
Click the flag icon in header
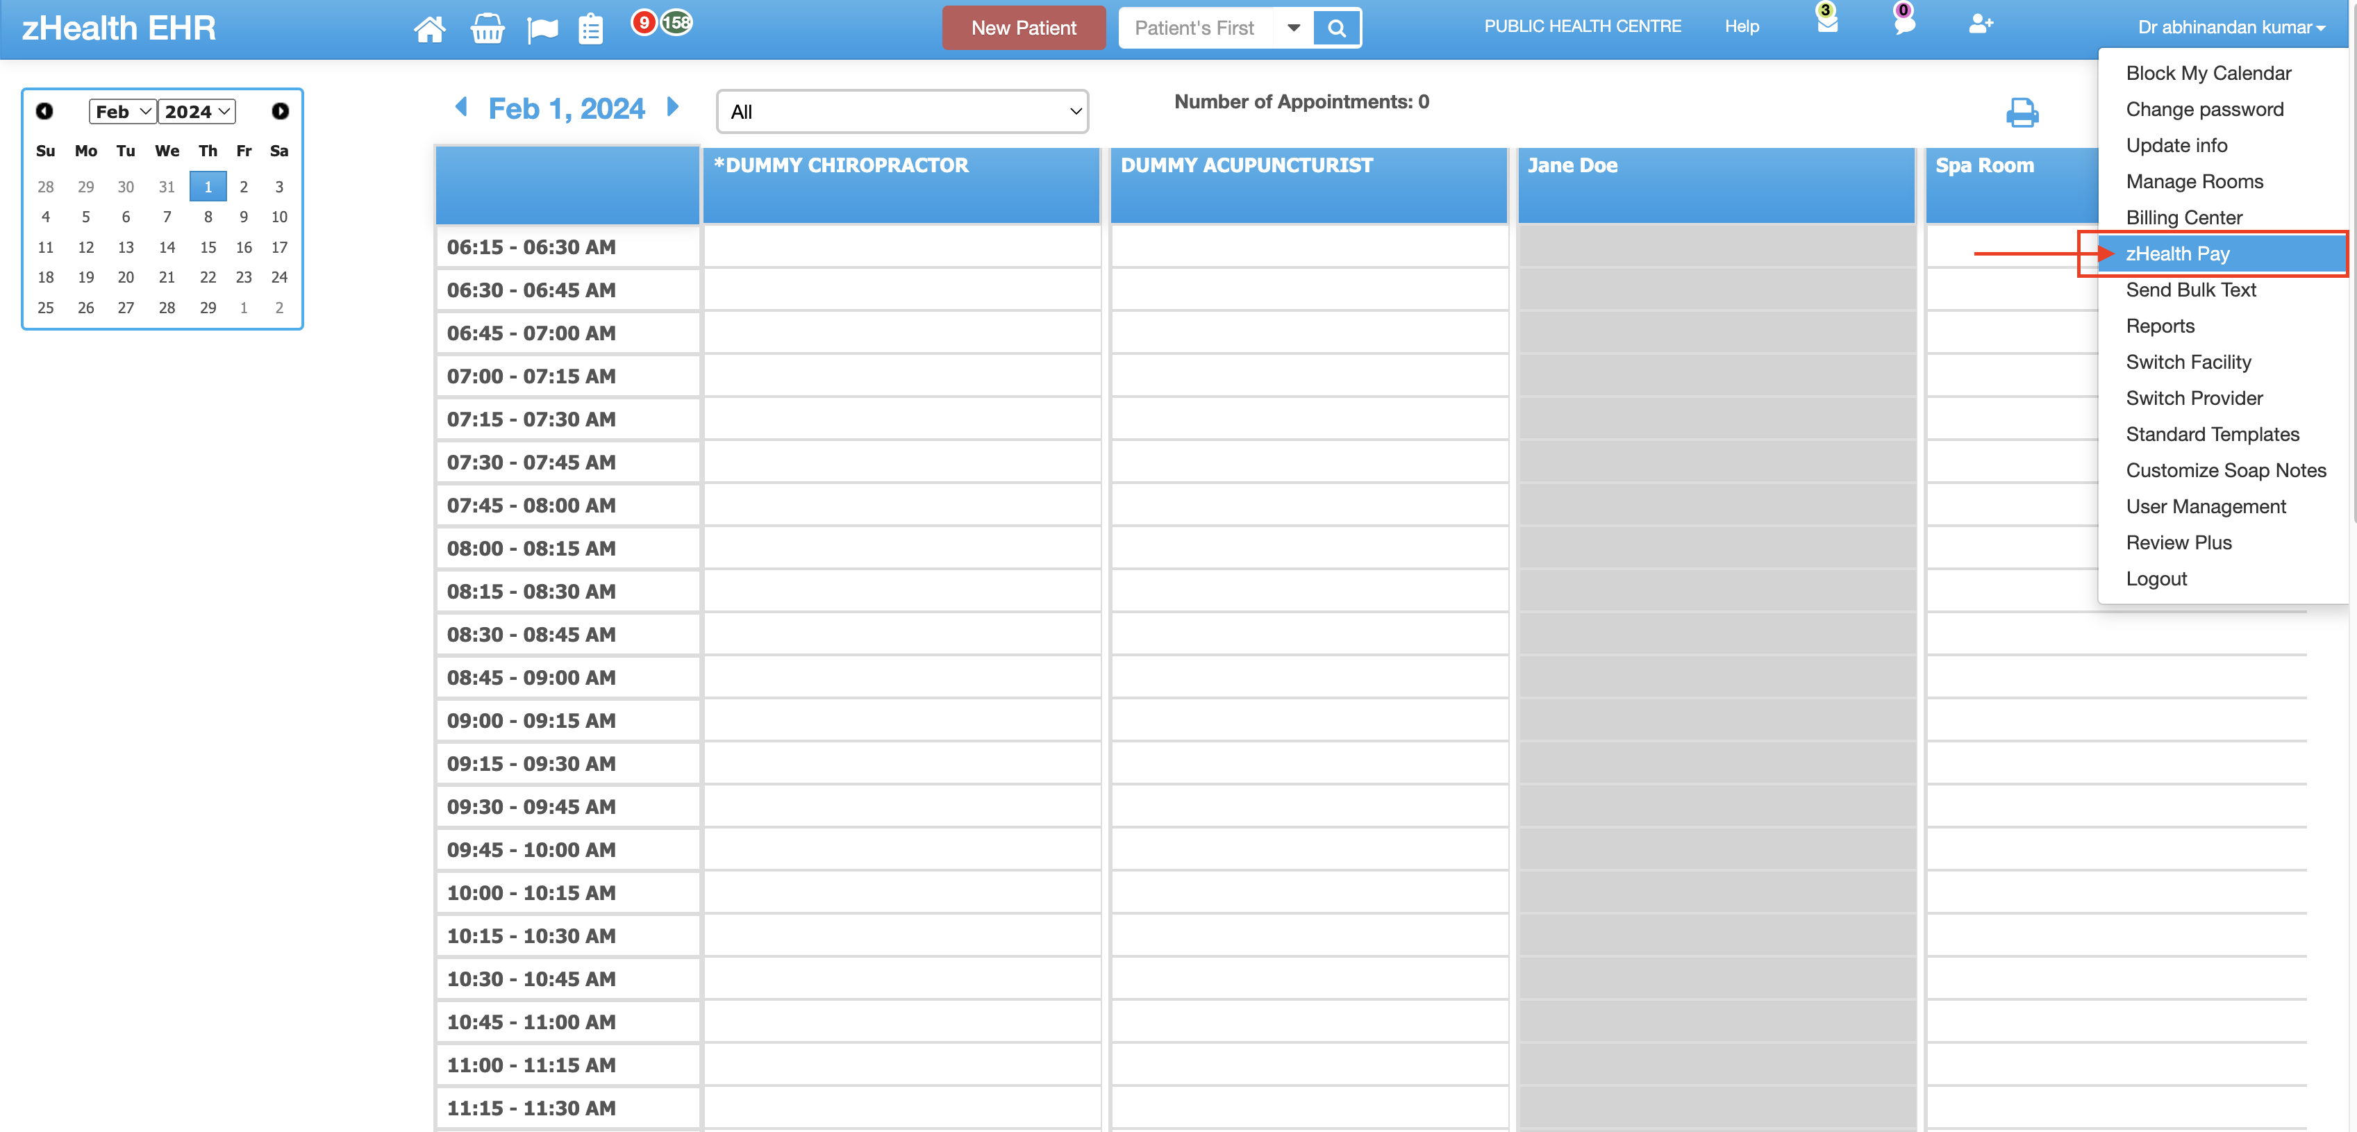[x=542, y=29]
